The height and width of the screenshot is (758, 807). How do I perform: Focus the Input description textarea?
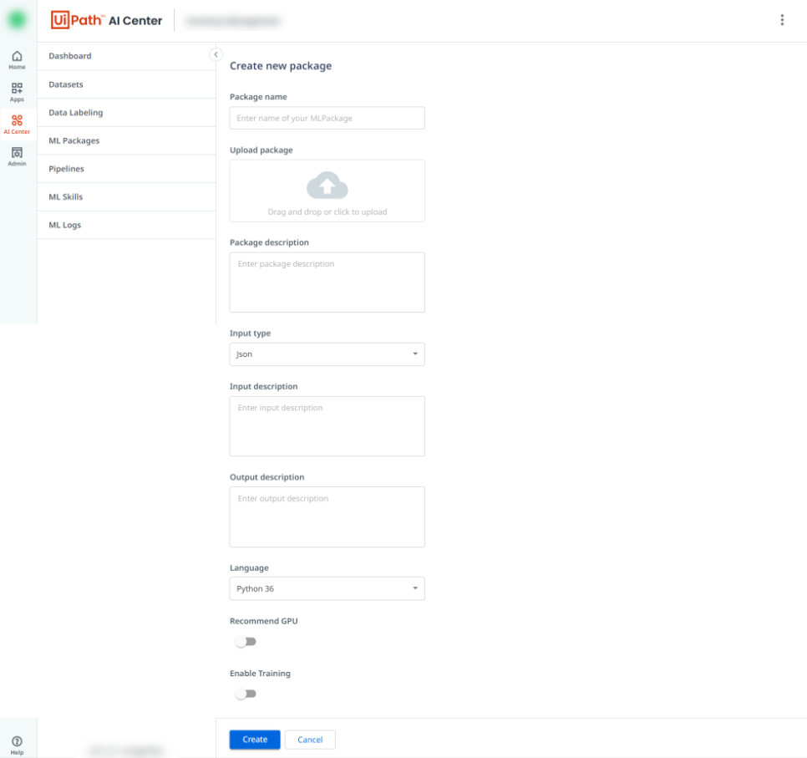point(327,426)
